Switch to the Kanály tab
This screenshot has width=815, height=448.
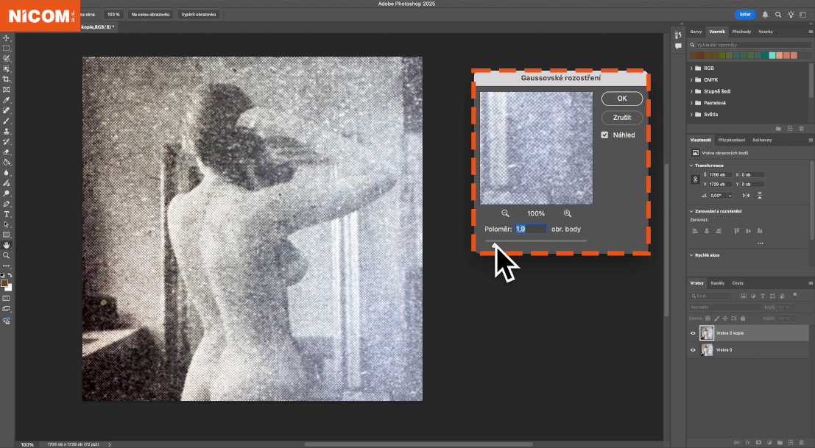pos(717,283)
